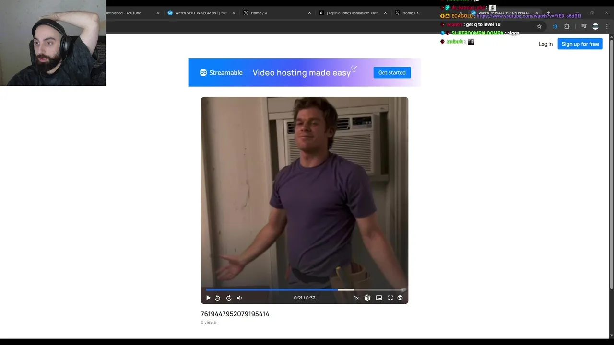This screenshot has height=345, width=614.
Task: Close the Shia Jones TikTok tab
Action: click(x=385, y=13)
